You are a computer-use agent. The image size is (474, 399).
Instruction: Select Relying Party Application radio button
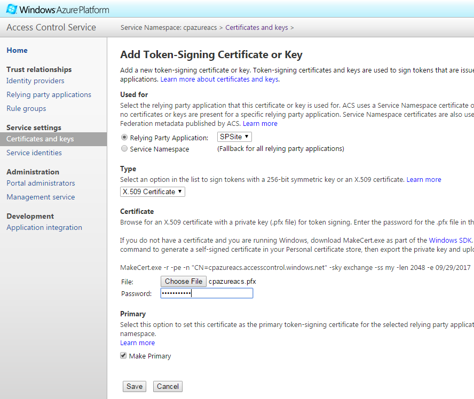pos(124,138)
